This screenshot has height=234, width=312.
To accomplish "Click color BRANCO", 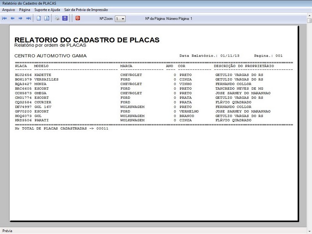I will (x=187, y=116).
